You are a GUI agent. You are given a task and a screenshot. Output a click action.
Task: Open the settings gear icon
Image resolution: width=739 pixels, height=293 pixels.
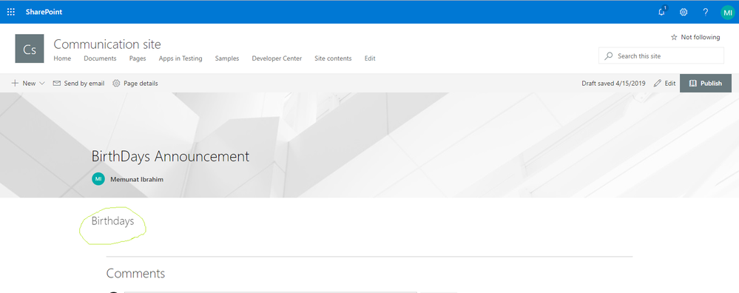(x=684, y=13)
